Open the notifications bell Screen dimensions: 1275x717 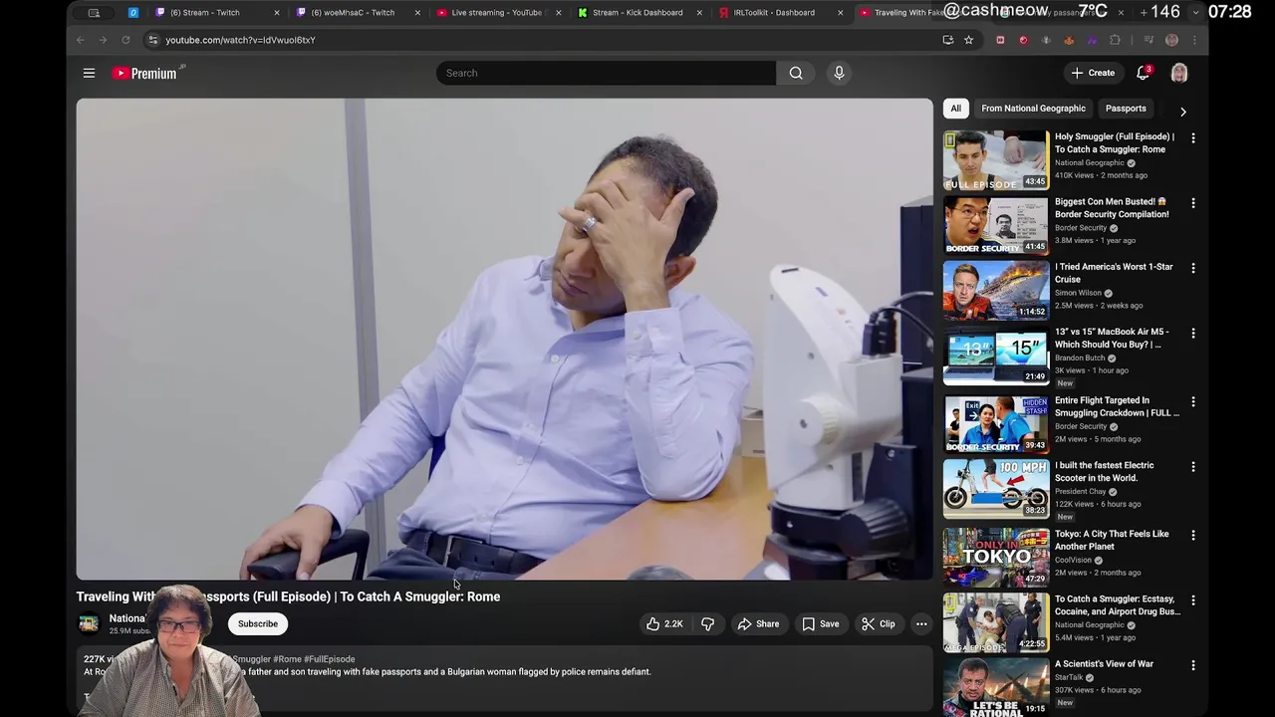tap(1144, 73)
